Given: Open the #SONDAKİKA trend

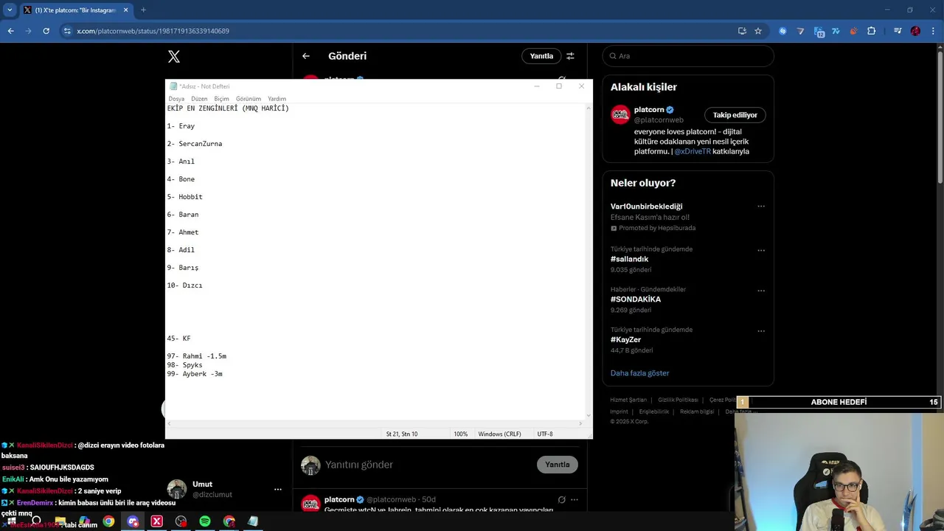Looking at the screenshot, I should coord(636,299).
